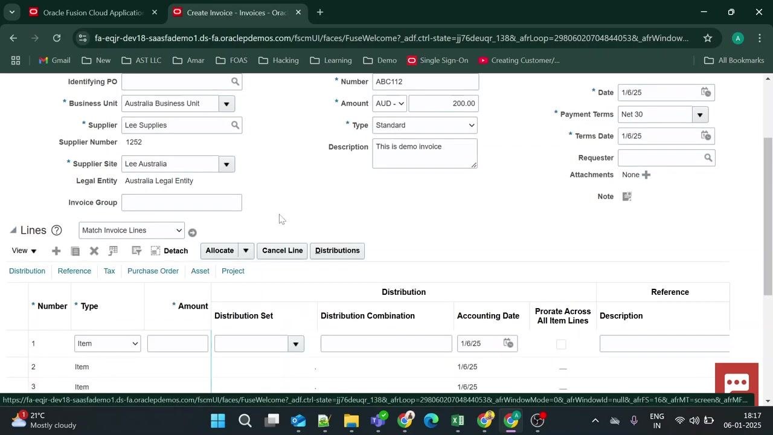Click the line 1 Amount field

[x=178, y=344]
